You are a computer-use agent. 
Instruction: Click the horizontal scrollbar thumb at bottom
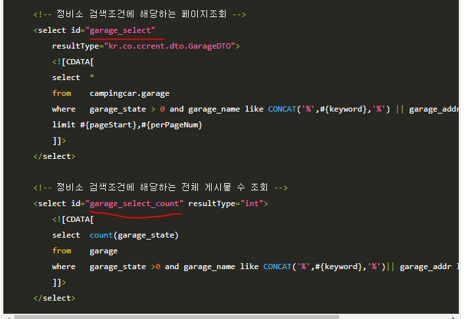point(177,317)
